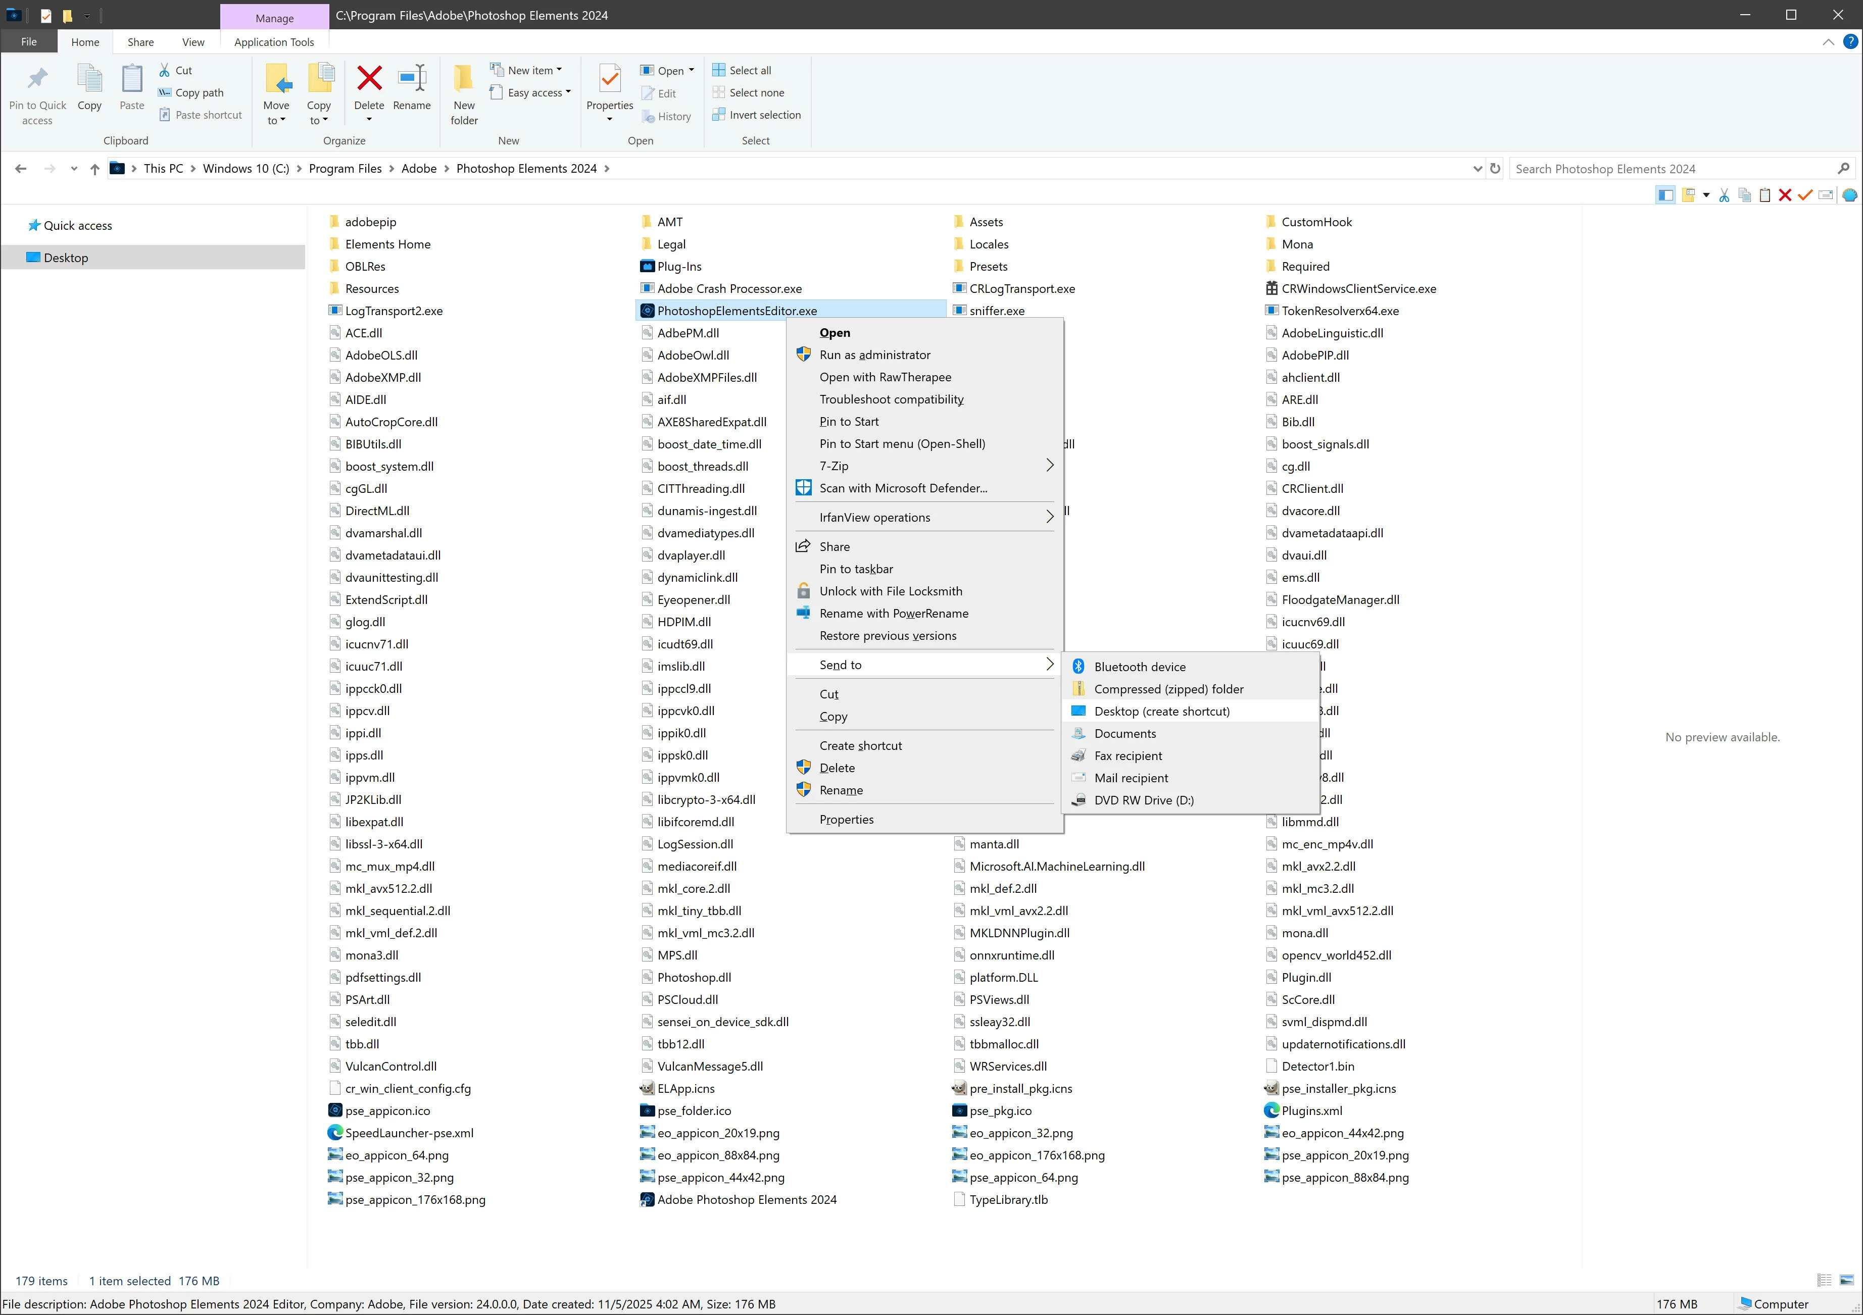The image size is (1863, 1315).
Task: Open the Application Tools tab
Action: tap(274, 41)
